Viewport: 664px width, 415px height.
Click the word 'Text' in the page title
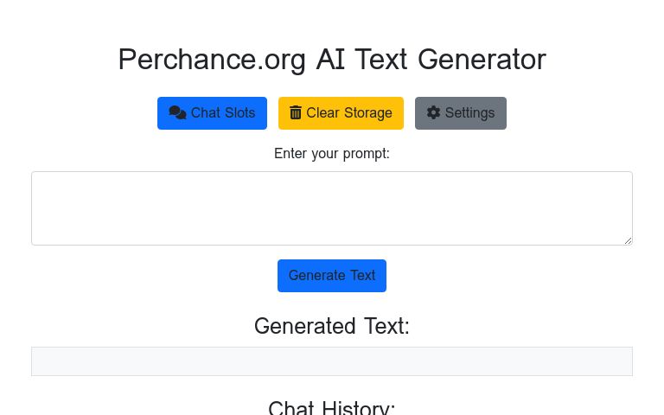(x=381, y=60)
